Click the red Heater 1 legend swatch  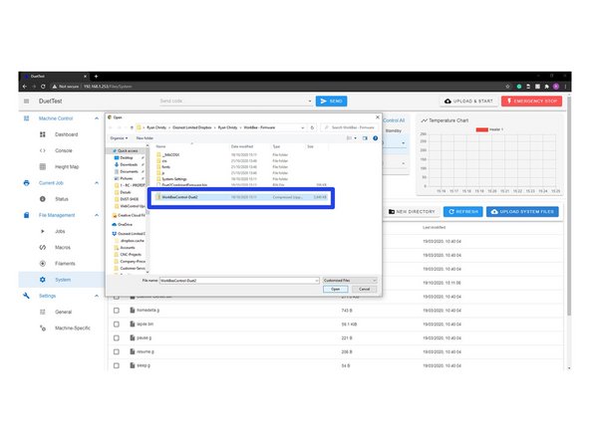click(482, 129)
